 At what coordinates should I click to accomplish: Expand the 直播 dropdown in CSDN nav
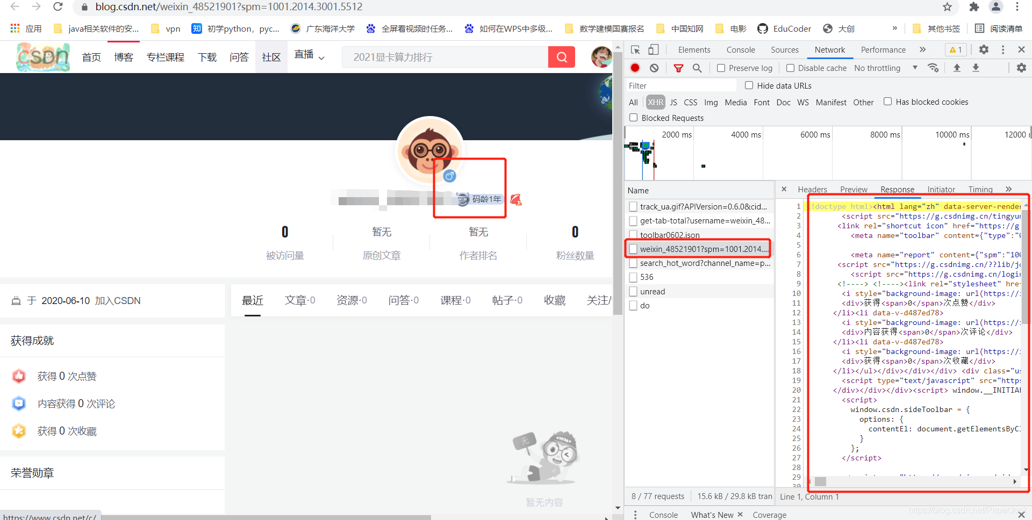coord(321,57)
